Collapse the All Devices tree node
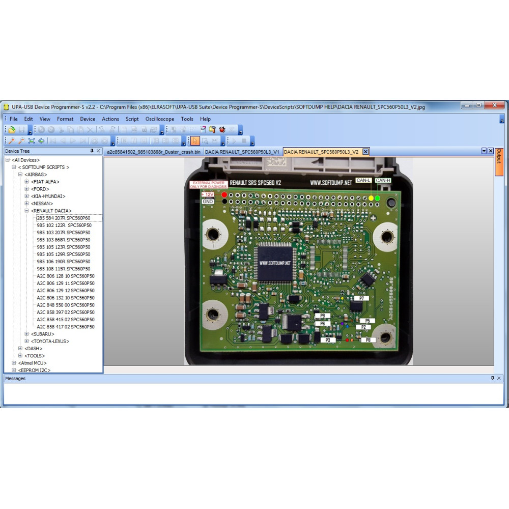 [x=7, y=160]
